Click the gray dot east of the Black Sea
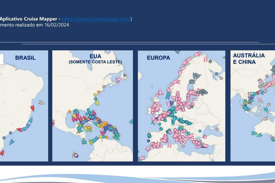The image size is (275, 183). click(x=217, y=129)
